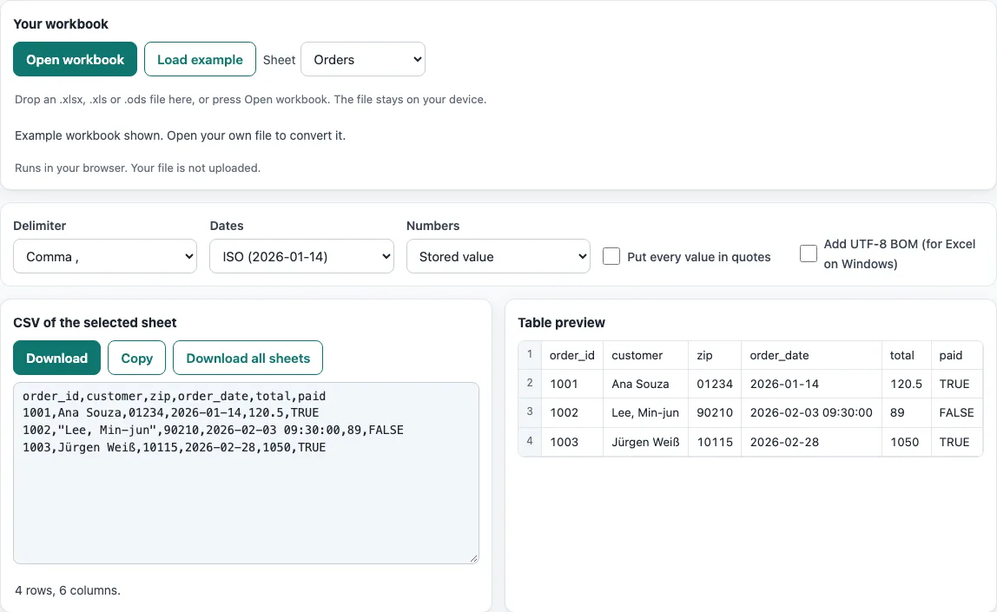
Task: Click the paid header cell
Action: click(957, 355)
